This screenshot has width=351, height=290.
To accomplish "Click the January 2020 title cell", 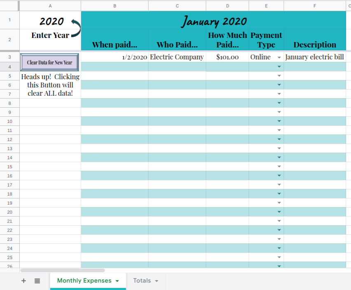I will pyautogui.click(x=213, y=20).
